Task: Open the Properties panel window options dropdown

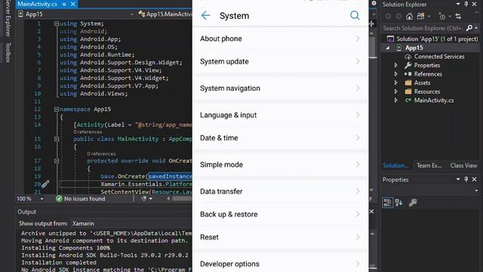Action: pos(458,180)
